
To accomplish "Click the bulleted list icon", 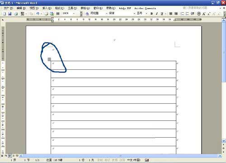I will pyautogui.click(x=187, y=14).
